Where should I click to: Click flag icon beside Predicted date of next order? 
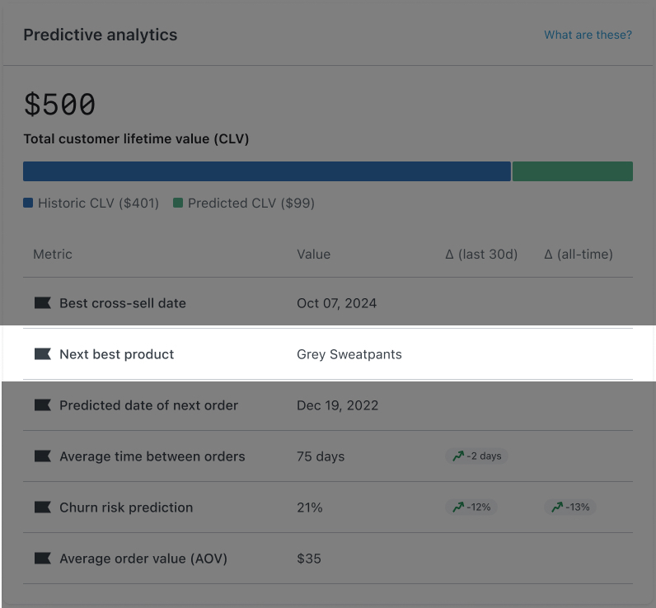click(42, 405)
